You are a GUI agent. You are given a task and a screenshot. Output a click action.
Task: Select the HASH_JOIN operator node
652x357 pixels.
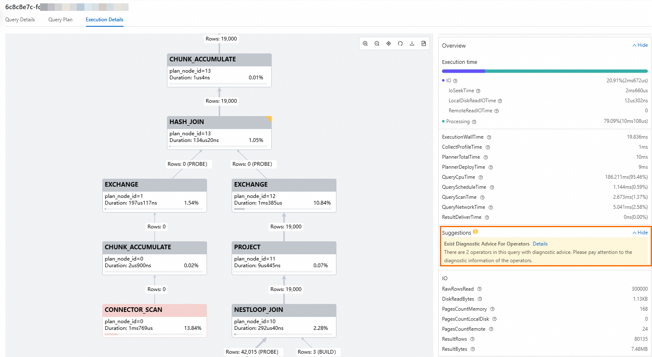pos(220,133)
